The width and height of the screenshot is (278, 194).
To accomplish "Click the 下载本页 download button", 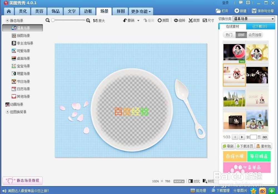I will tap(245, 146).
